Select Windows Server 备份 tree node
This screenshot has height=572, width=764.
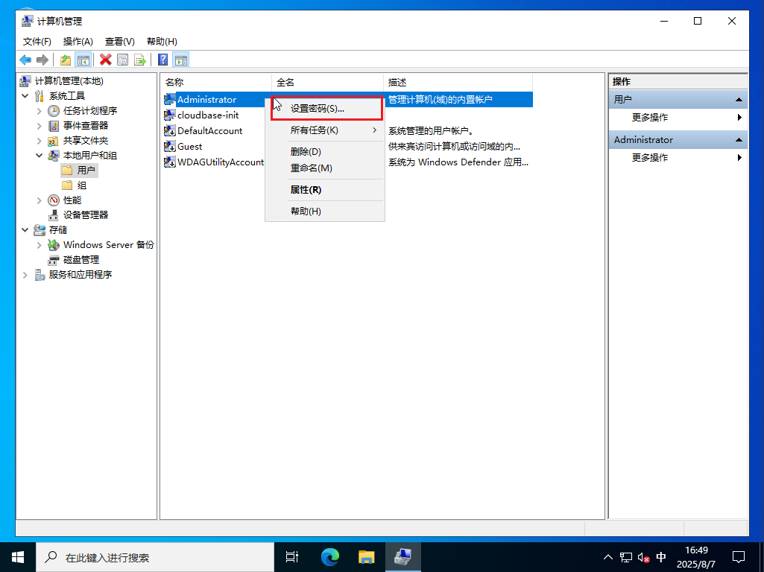coord(108,245)
